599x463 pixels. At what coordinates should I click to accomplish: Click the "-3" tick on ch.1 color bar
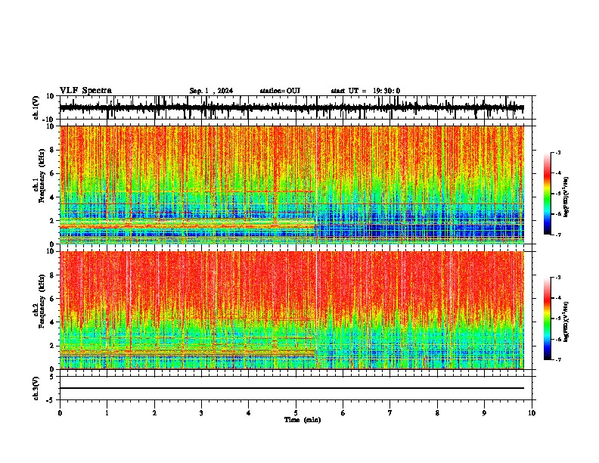click(557, 152)
